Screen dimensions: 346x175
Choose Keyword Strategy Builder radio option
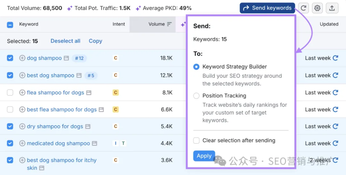click(x=196, y=67)
